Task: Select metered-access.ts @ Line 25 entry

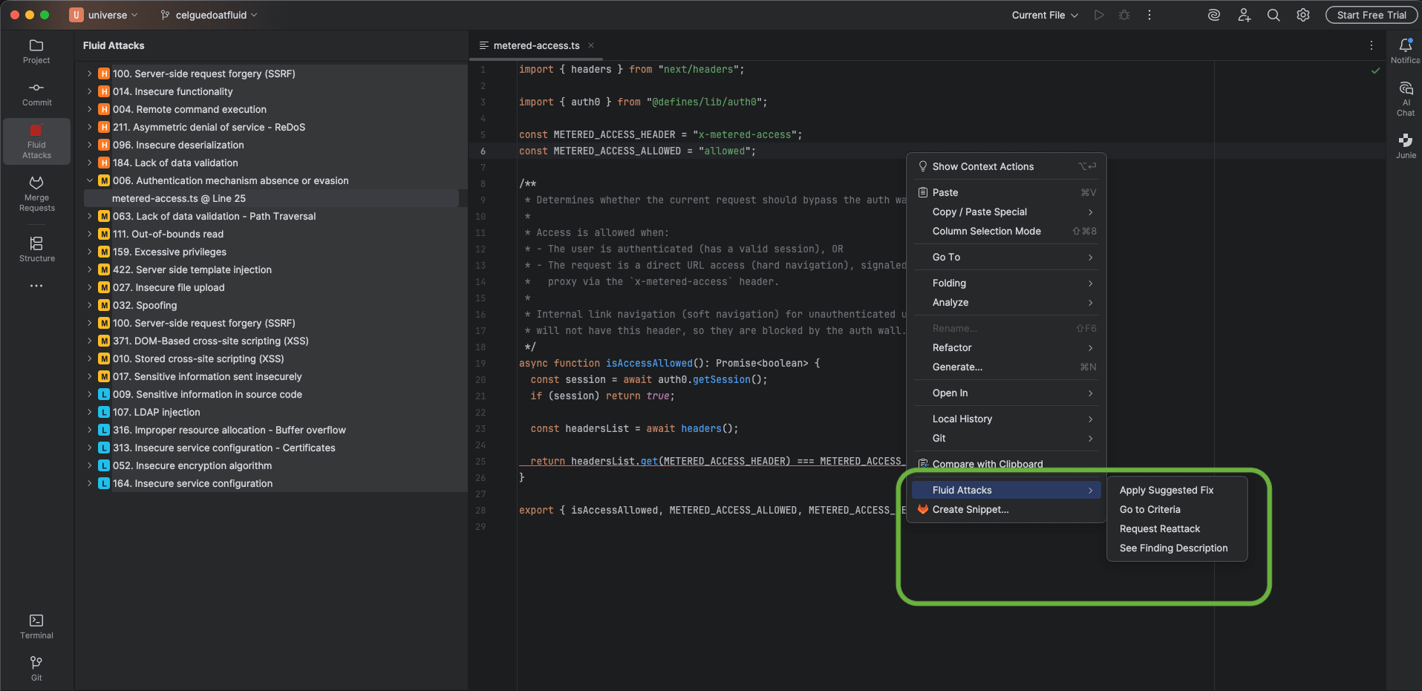Action: [x=271, y=198]
